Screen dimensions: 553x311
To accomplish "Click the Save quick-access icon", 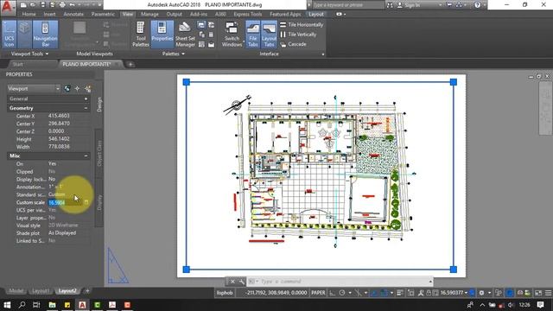I will click(x=42, y=5).
